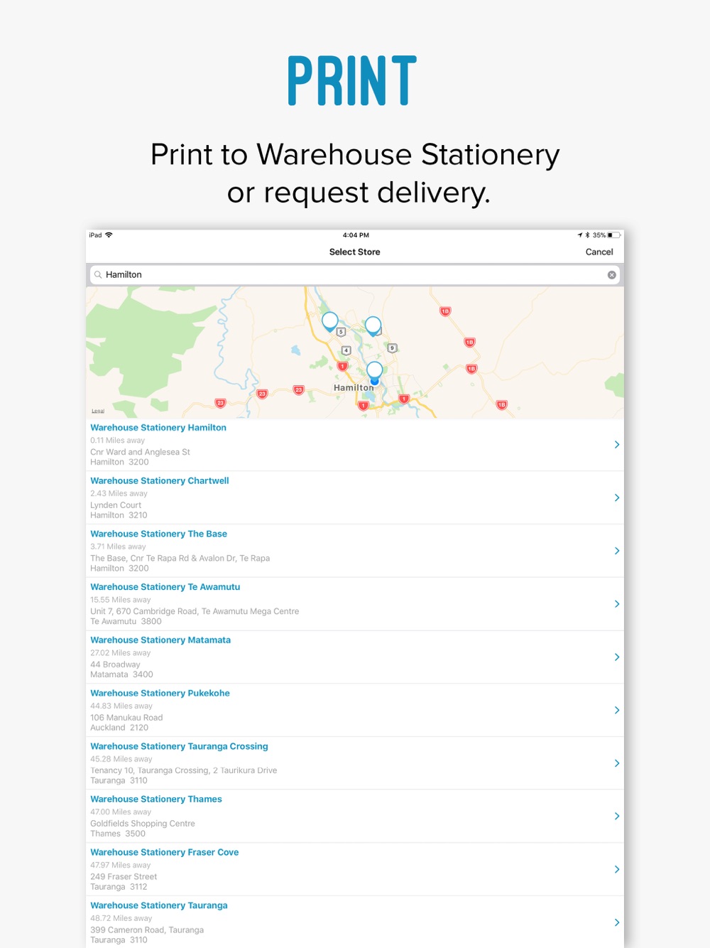The width and height of the screenshot is (710, 948).
Task: Tap the battery indicator icon
Action: pos(614,235)
